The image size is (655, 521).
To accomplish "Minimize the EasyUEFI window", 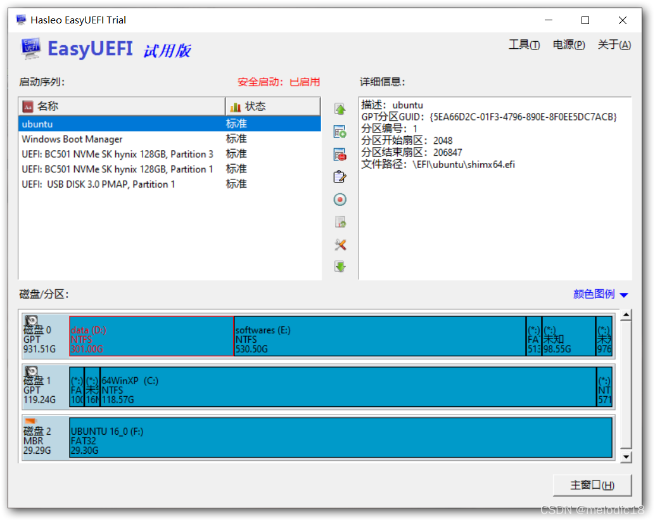I will click(x=549, y=20).
